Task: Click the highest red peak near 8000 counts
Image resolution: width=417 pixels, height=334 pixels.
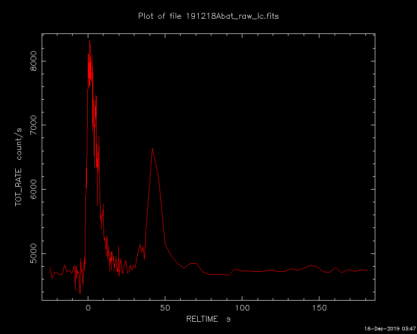Action: point(90,40)
